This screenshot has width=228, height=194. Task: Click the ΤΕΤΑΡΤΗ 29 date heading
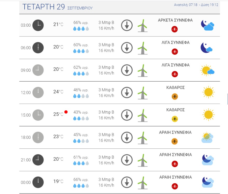(44, 7)
